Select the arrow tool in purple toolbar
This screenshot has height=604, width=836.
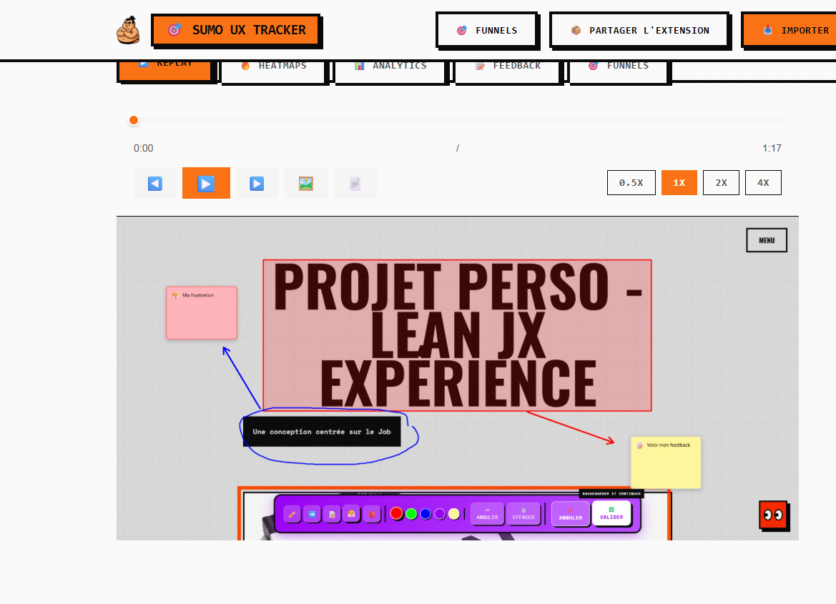click(x=312, y=514)
